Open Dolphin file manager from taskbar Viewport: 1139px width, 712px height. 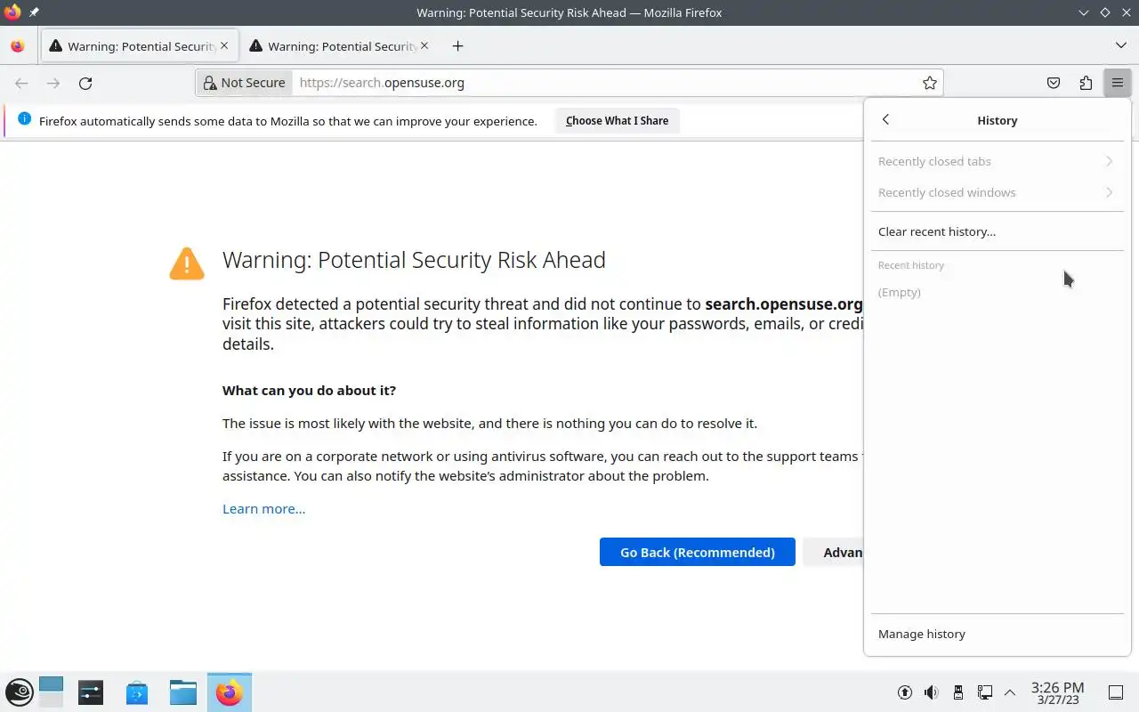[x=183, y=692]
